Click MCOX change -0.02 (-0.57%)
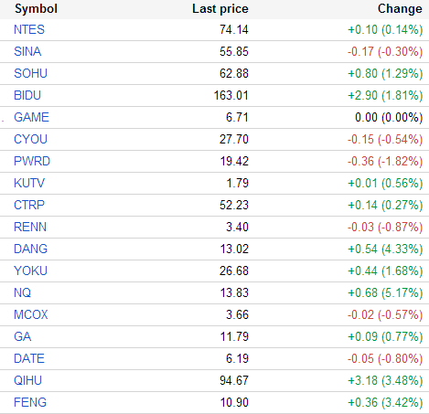This screenshot has width=429, height=414. point(385,314)
